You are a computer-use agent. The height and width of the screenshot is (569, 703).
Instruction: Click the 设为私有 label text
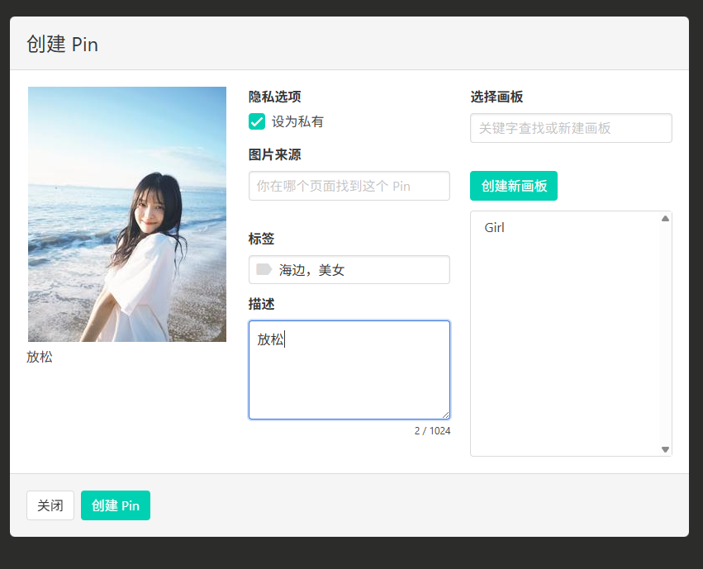(297, 121)
